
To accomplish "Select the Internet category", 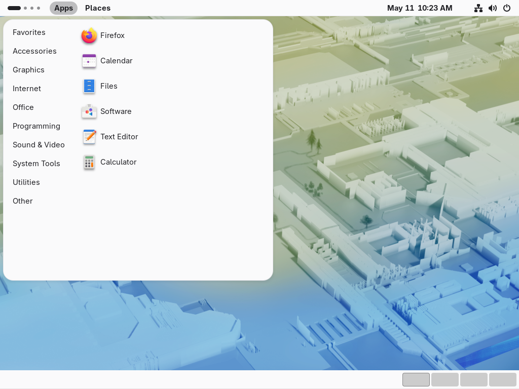I will (x=27, y=89).
